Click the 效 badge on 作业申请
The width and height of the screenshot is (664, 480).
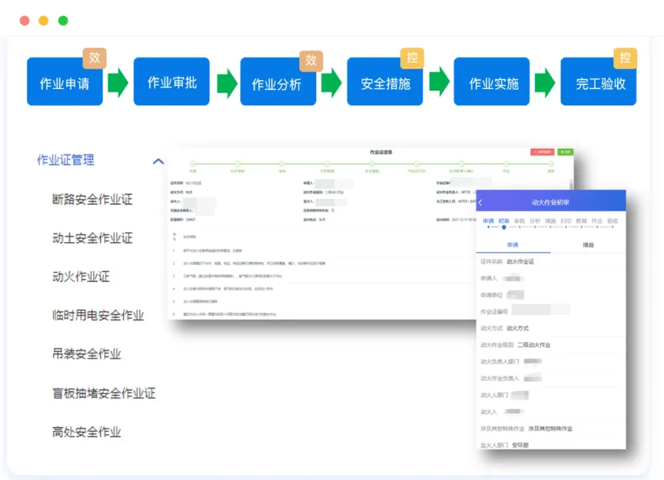[x=95, y=58]
